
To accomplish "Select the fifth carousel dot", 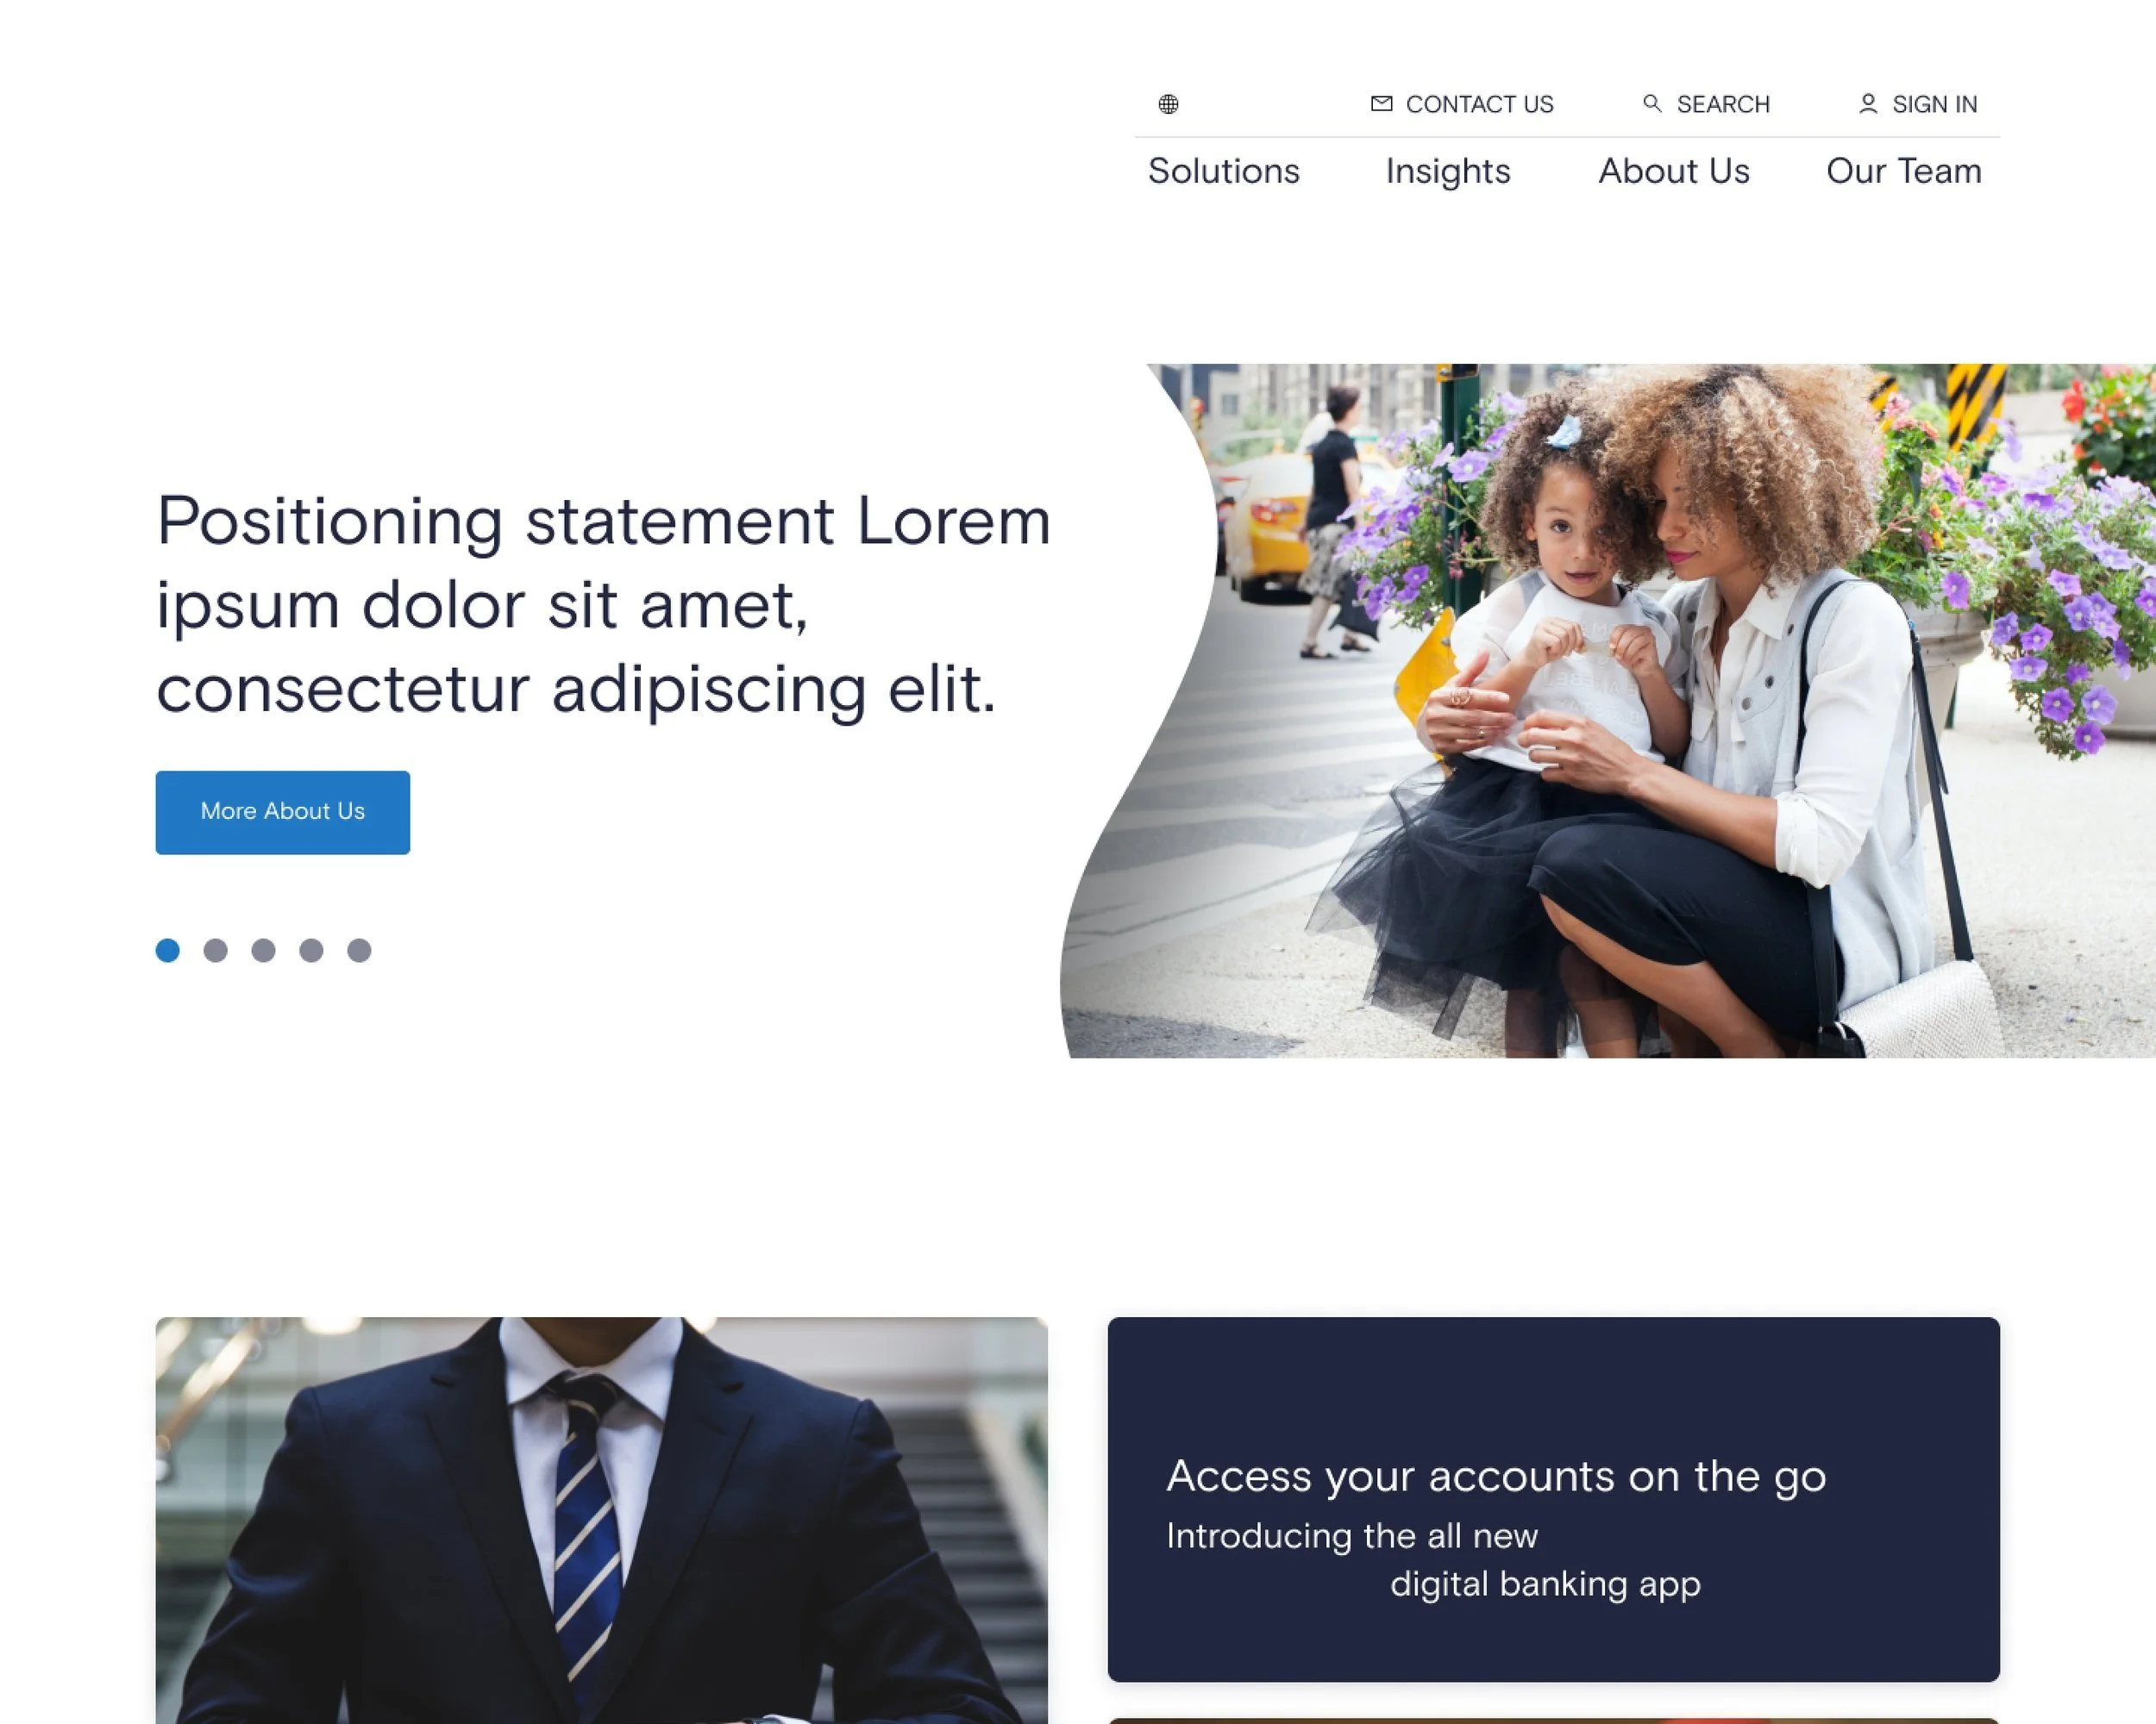I will tap(359, 951).
